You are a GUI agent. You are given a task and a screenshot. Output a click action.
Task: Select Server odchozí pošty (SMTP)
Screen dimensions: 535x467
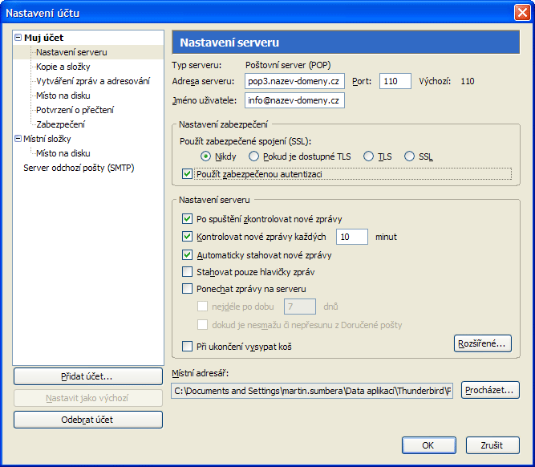(x=78, y=168)
